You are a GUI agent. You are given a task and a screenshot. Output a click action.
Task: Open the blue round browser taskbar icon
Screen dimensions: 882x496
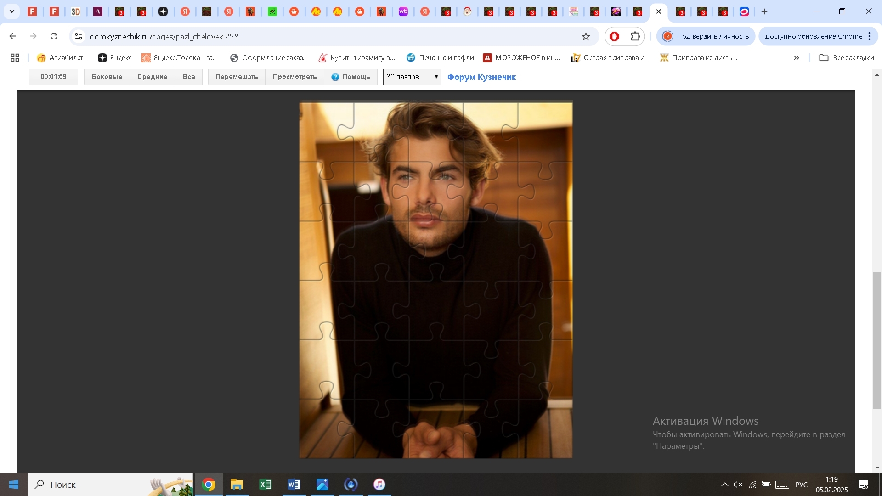click(x=351, y=485)
